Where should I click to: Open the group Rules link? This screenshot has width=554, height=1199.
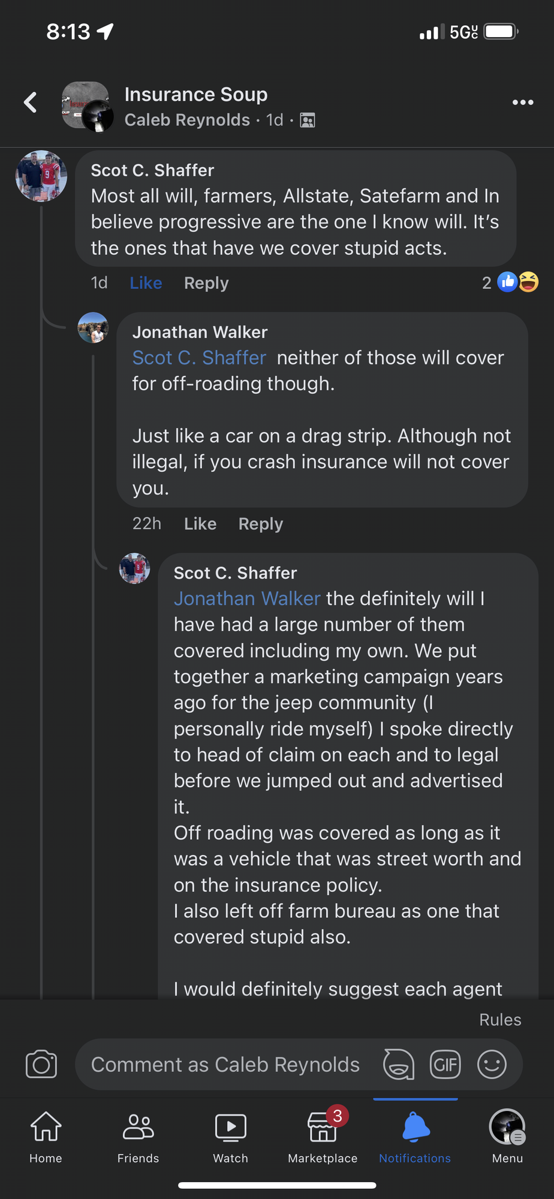pos(500,1020)
